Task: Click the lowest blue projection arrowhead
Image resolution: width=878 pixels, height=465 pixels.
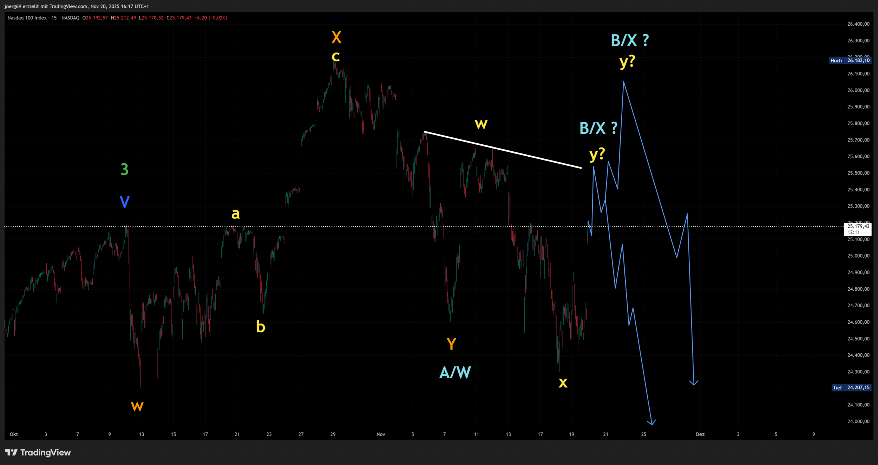Action: [651, 423]
